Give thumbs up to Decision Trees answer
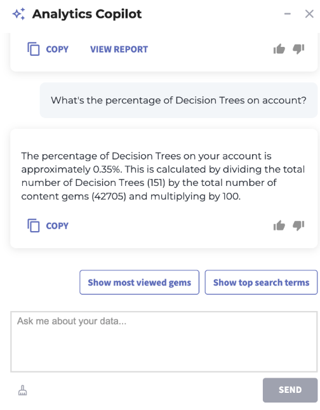The image size is (320, 410). (279, 225)
